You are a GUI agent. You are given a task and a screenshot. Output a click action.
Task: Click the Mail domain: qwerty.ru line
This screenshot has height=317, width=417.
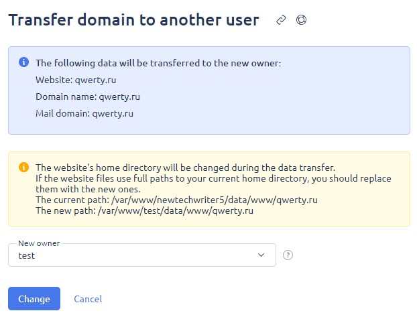(x=84, y=113)
